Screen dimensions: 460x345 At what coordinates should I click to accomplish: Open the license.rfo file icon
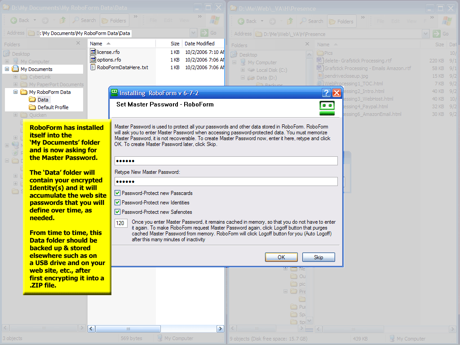[x=93, y=52]
